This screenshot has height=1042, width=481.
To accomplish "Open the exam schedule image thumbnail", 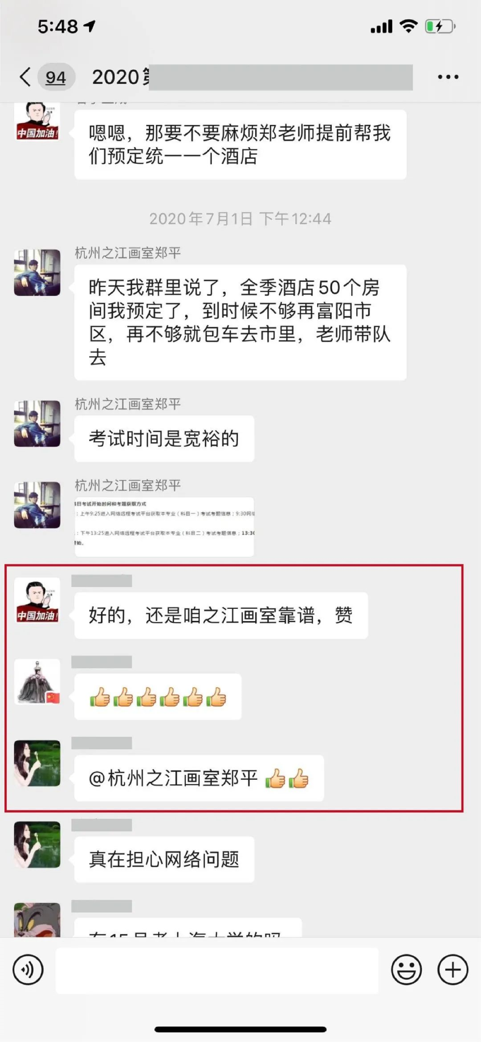I will point(164,527).
